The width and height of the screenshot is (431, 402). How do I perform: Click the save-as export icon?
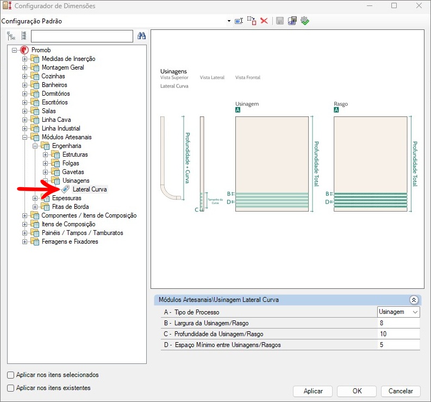tap(292, 21)
